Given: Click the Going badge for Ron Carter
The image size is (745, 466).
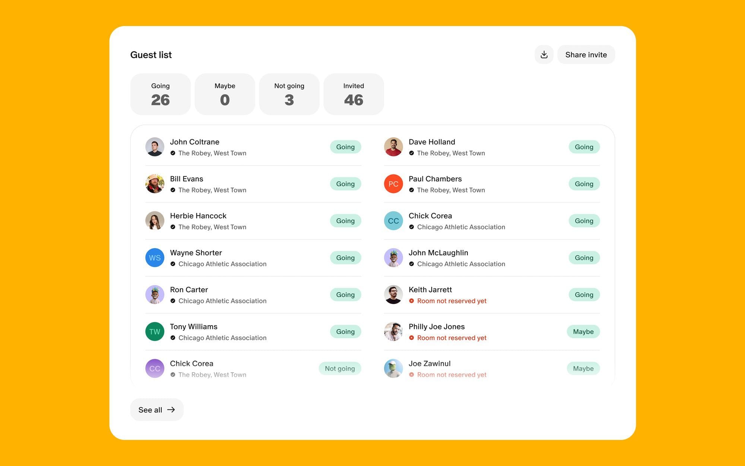Looking at the screenshot, I should pyautogui.click(x=345, y=294).
